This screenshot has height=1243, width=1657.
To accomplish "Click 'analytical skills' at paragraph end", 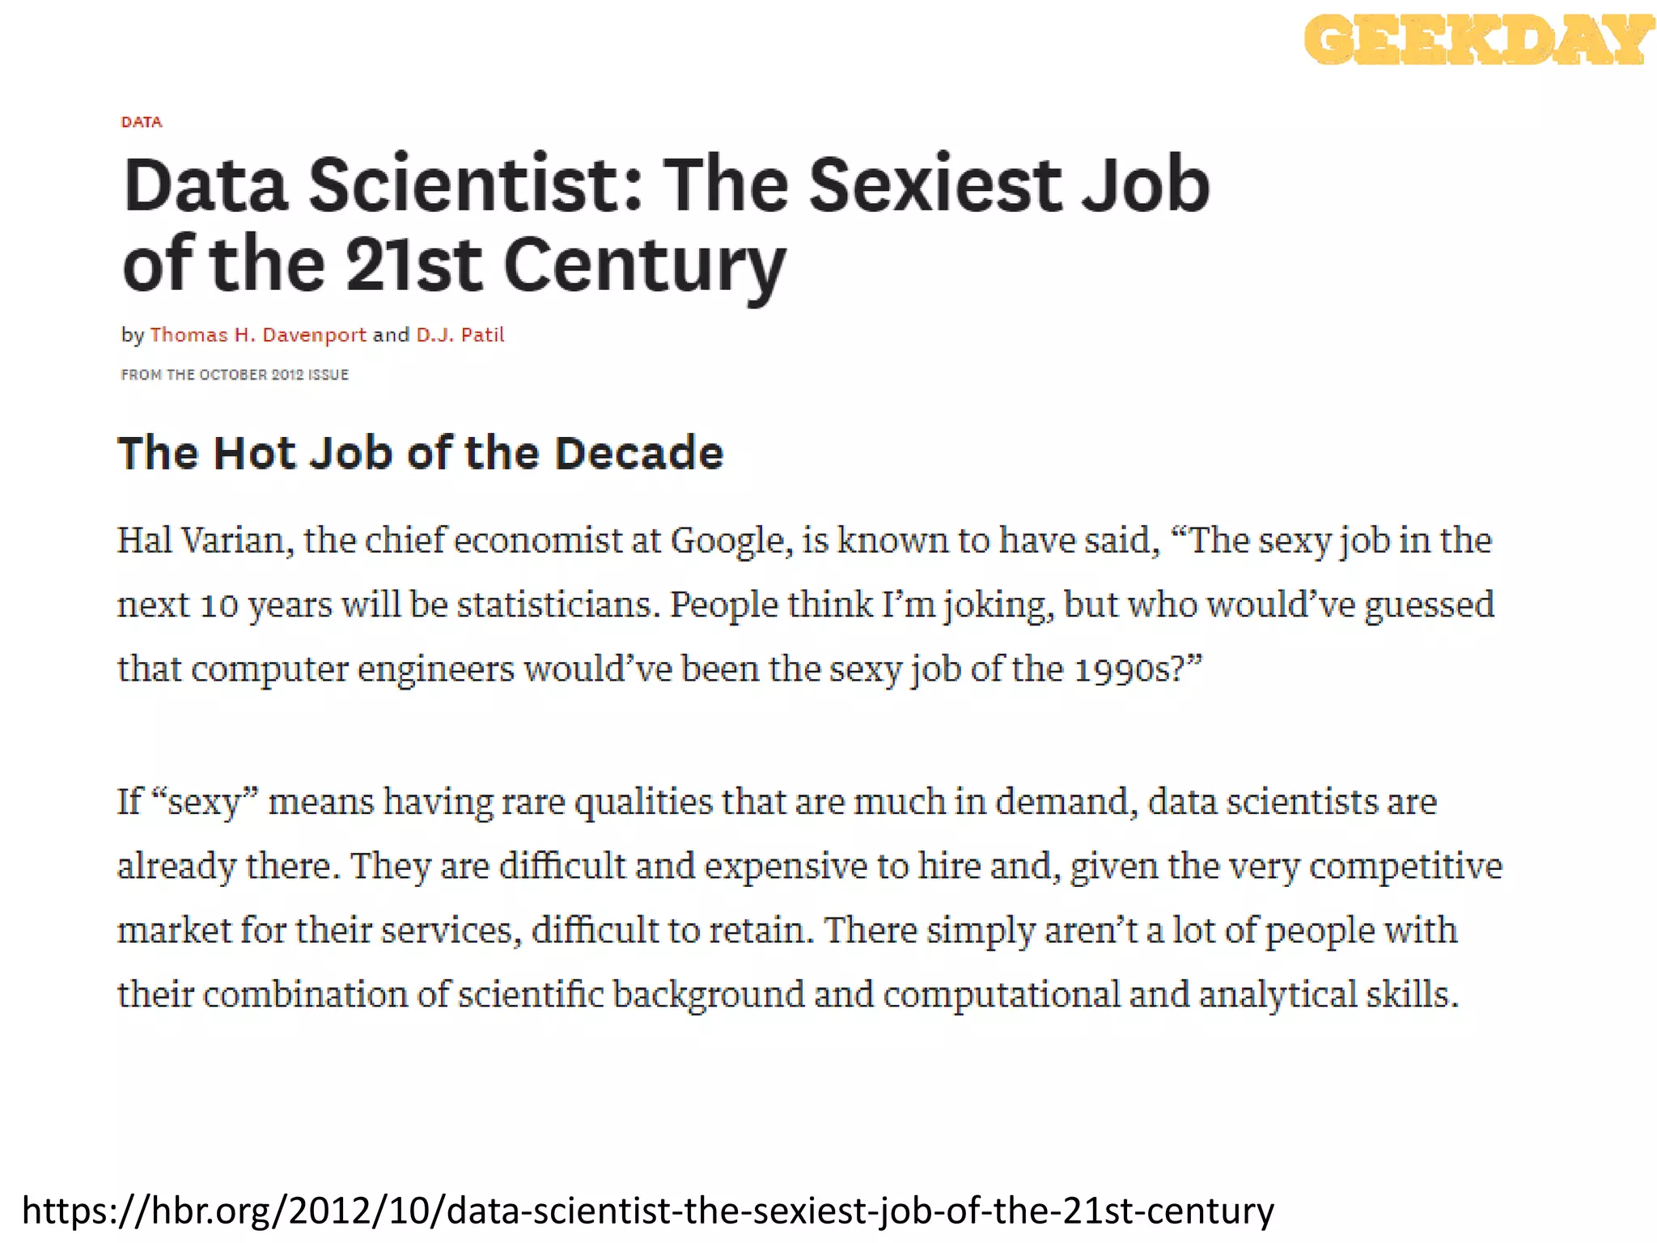I will (x=1327, y=995).
